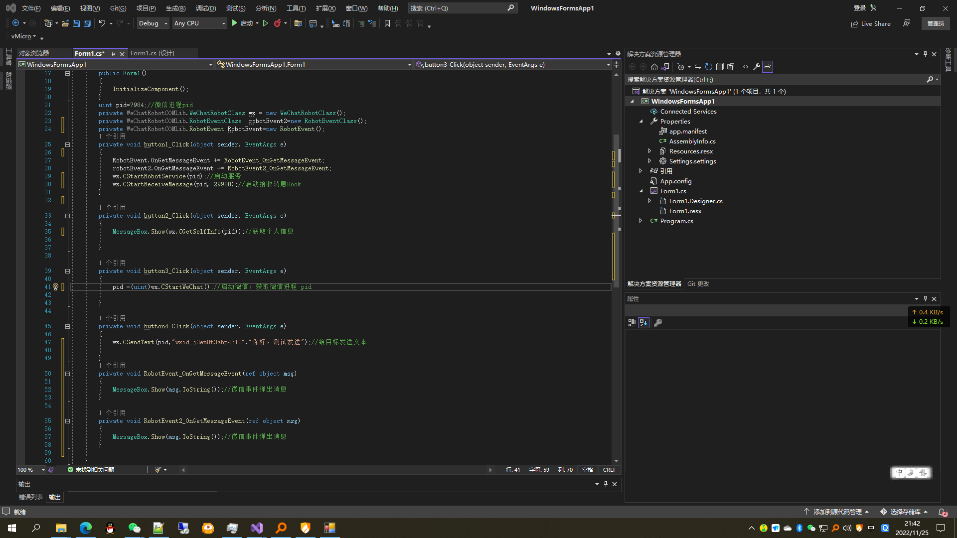Screen dimensions: 957x538
Task: Switch to Form1.cs [设计] designer tab
Action: coord(153,53)
